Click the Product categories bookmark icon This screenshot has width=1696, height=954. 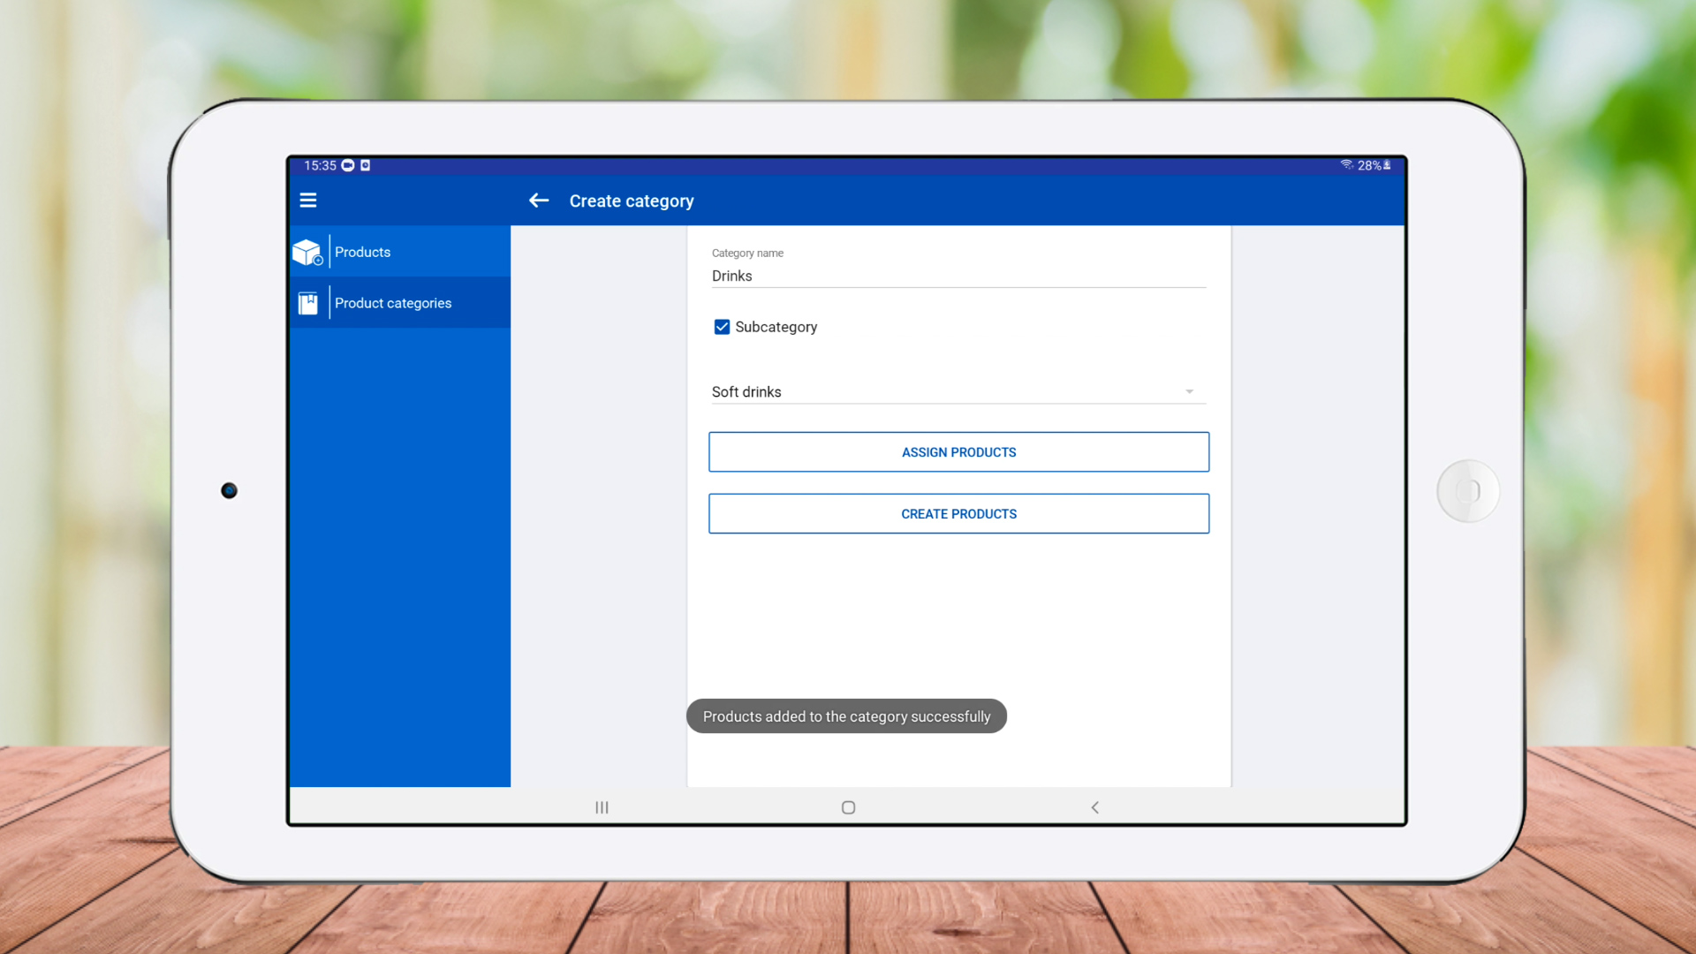(307, 304)
